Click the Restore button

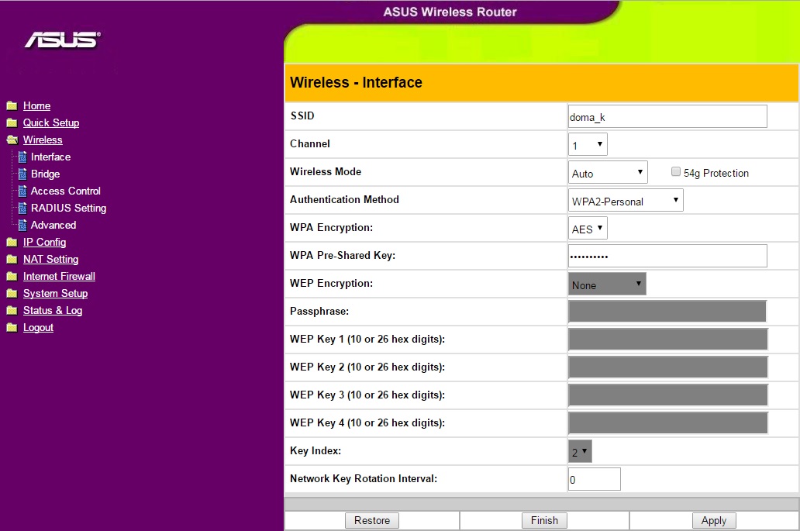coord(372,521)
